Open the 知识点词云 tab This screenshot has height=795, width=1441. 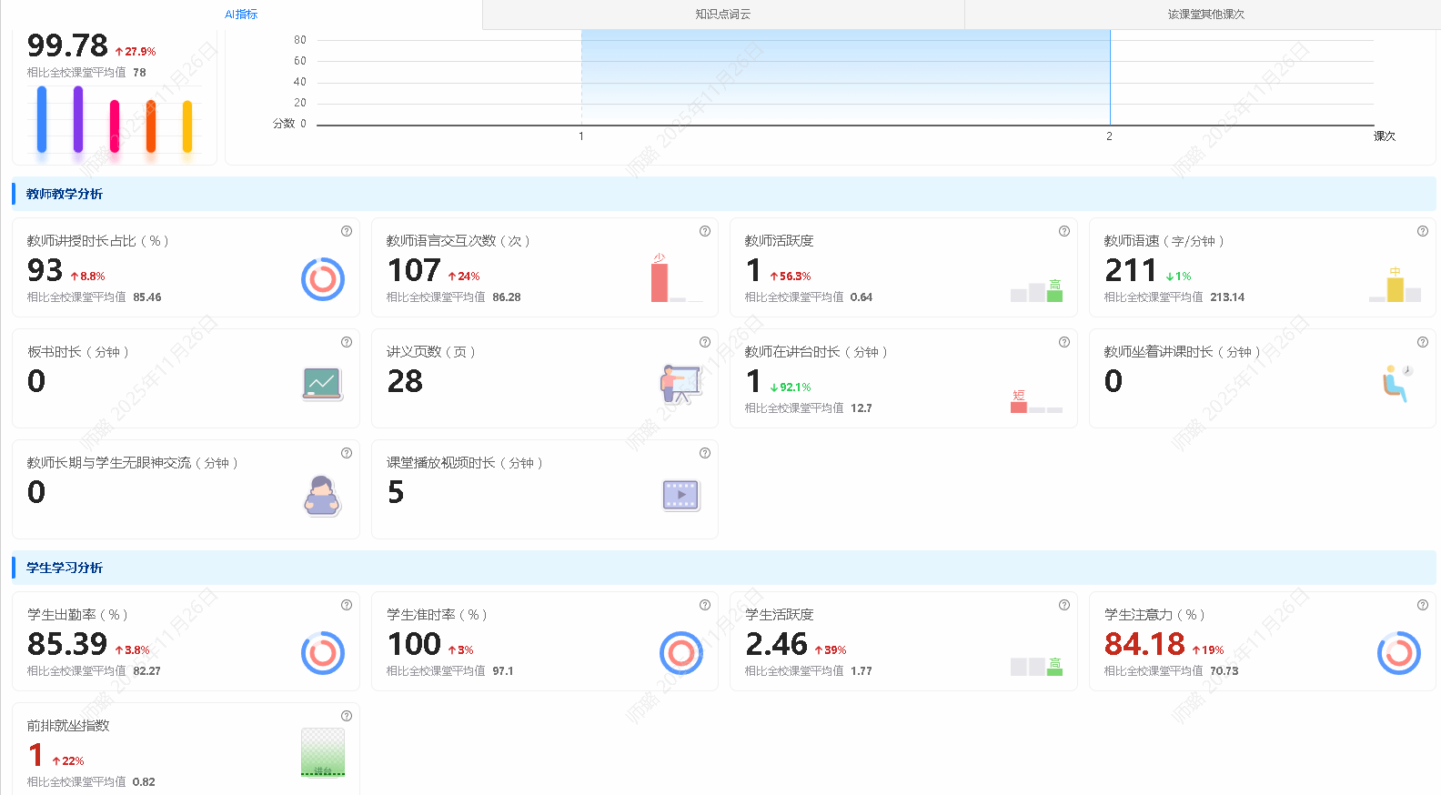(722, 15)
